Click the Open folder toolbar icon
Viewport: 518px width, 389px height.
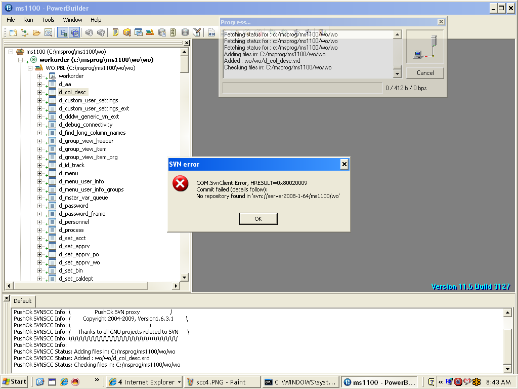[x=36, y=33]
